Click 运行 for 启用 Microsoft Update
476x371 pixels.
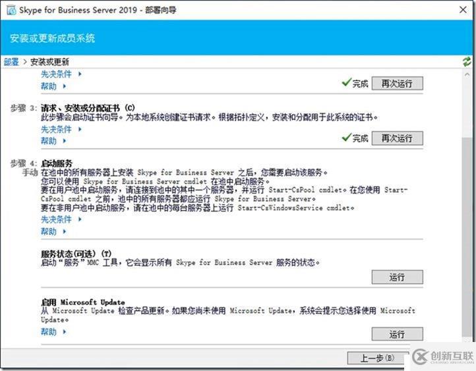pyautogui.click(x=397, y=334)
